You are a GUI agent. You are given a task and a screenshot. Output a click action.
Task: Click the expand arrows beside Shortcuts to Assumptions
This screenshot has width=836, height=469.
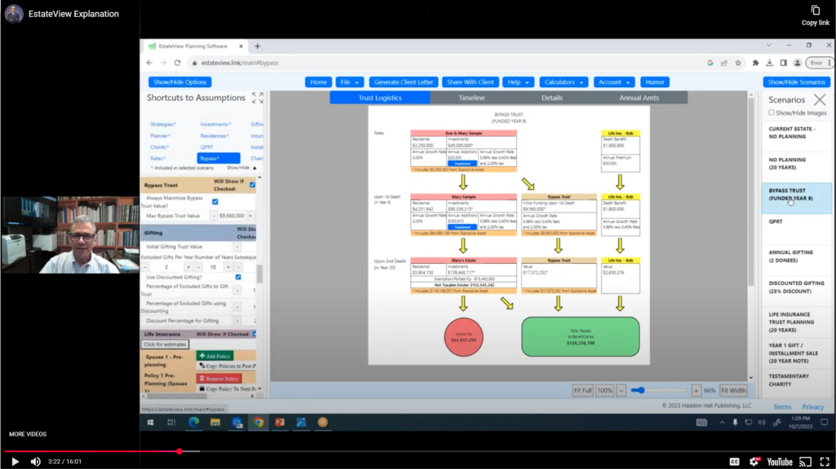pos(258,98)
